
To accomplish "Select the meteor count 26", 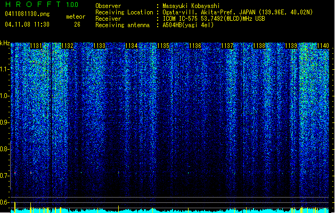I will [77, 24].
